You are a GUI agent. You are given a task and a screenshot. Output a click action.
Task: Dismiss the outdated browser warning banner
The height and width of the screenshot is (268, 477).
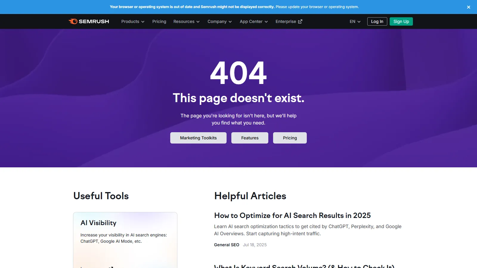click(x=468, y=7)
